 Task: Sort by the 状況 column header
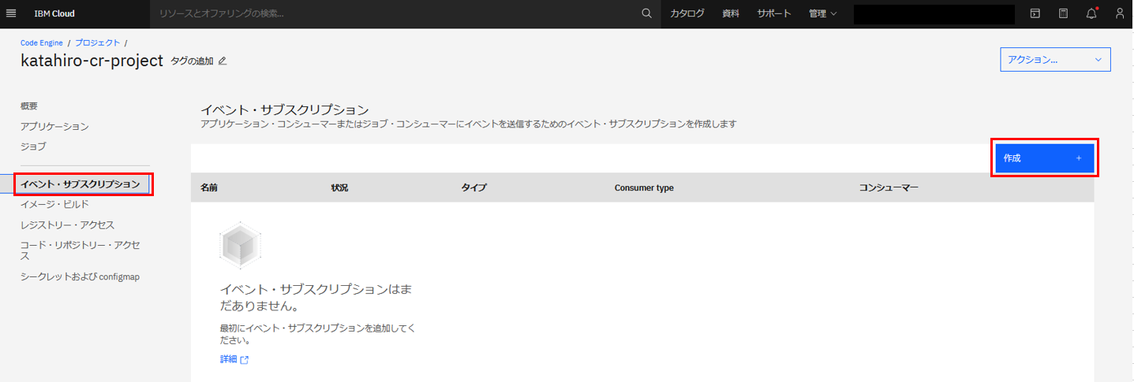[x=339, y=187]
